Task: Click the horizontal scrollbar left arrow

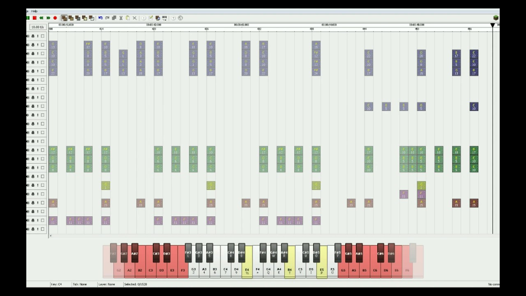Action: 51,236
